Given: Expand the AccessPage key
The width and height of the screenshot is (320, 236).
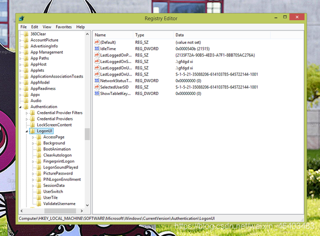Looking at the screenshot, I should (33, 137).
